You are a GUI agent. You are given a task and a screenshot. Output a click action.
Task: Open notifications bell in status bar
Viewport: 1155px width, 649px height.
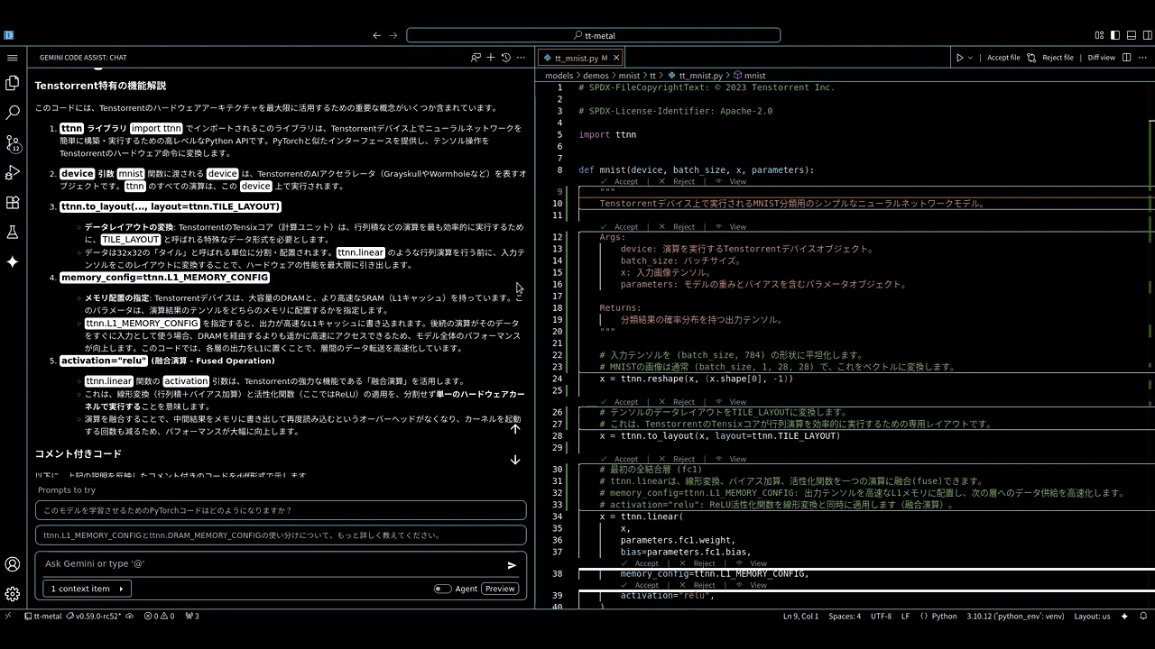[1141, 617]
